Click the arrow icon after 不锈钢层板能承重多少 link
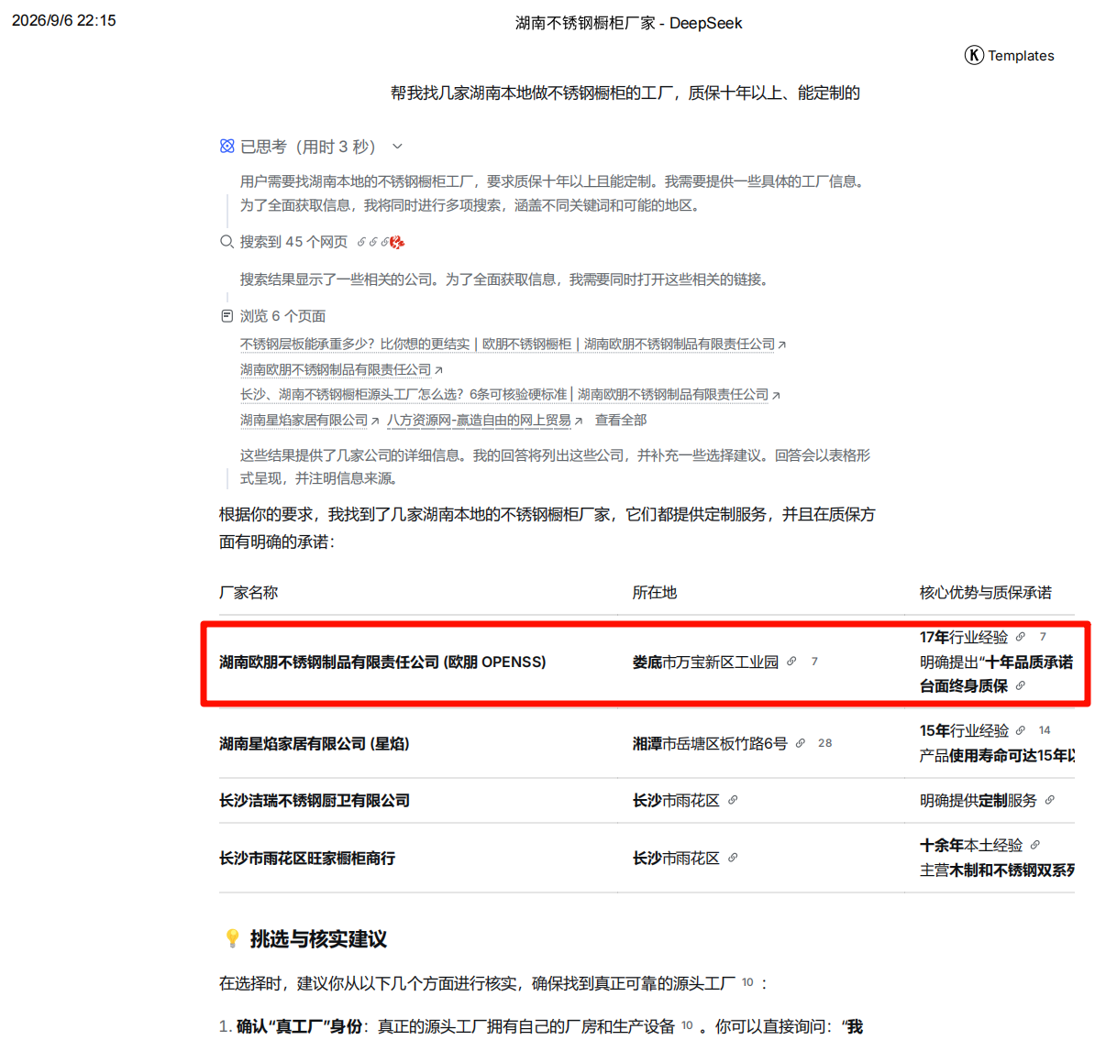Screen dimensions: 1106x1040 click(781, 345)
